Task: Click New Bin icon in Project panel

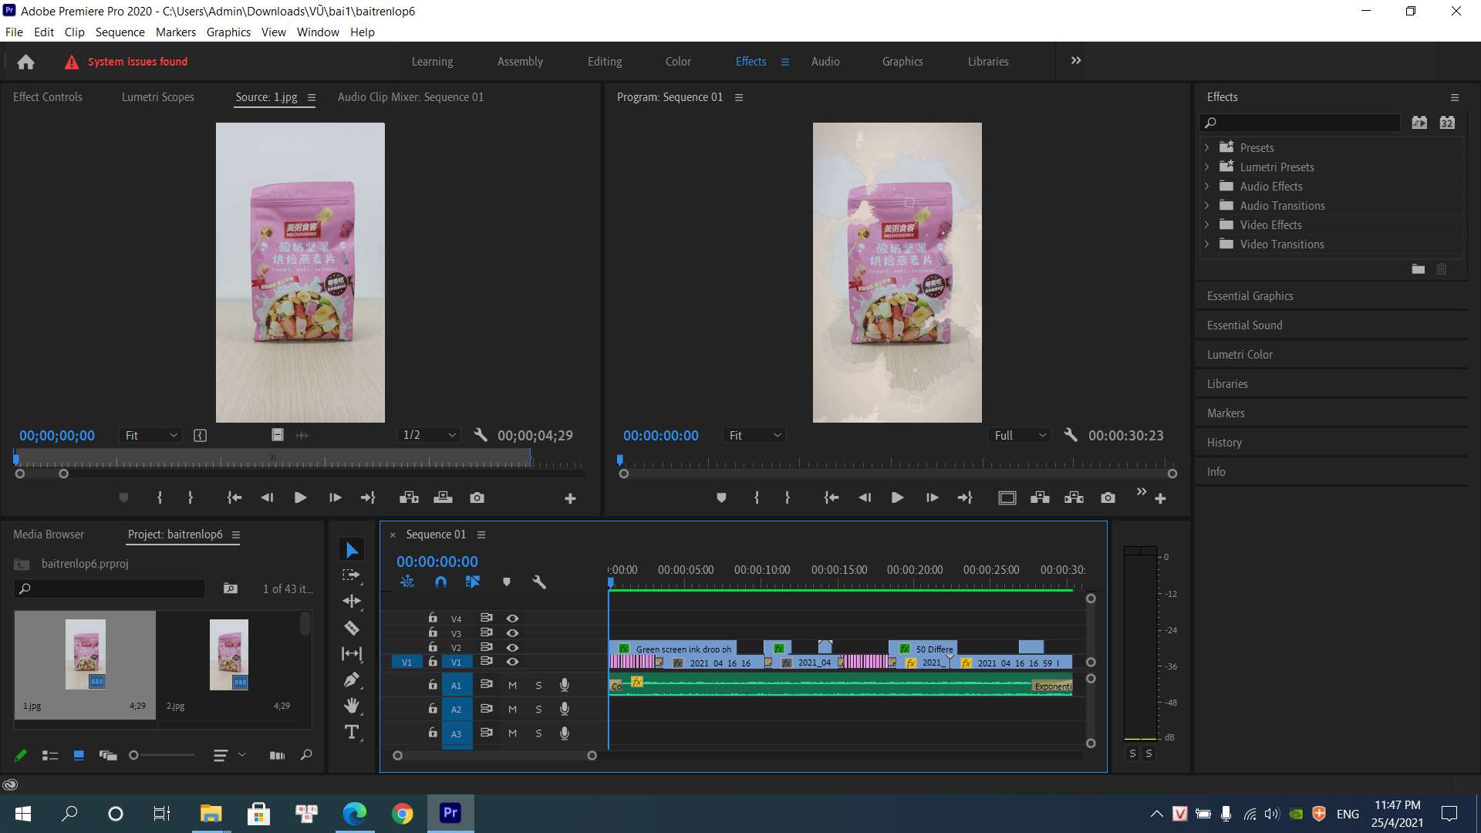Action: pos(231,588)
